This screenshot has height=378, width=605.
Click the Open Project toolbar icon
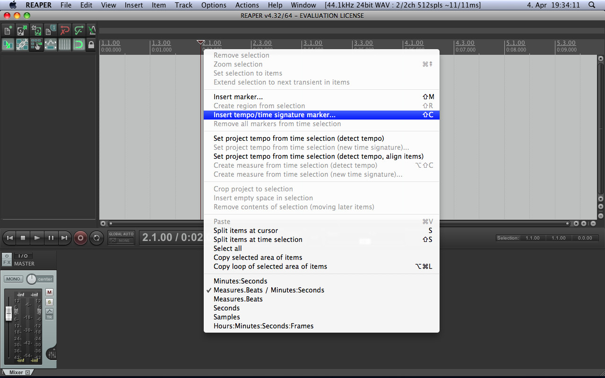point(22,31)
